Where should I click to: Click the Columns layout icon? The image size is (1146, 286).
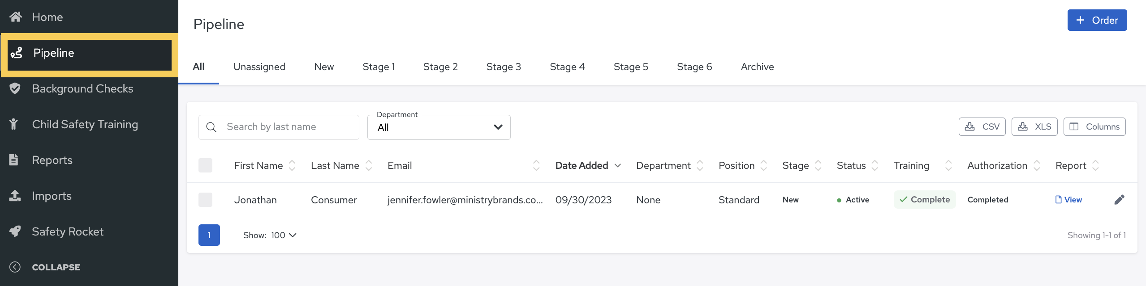tap(1074, 126)
